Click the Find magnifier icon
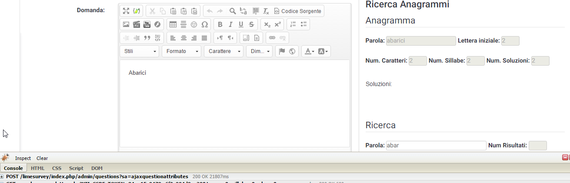 233,11
